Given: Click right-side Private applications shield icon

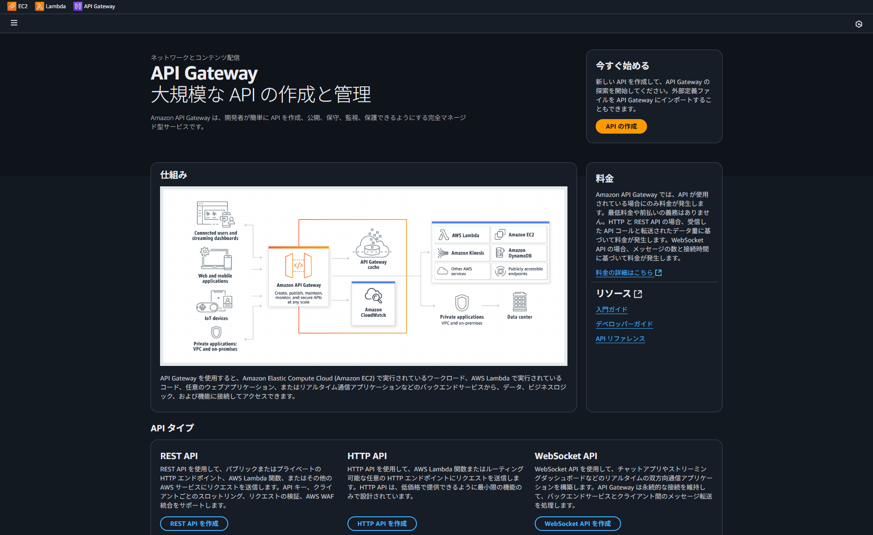Looking at the screenshot, I should point(462,303).
